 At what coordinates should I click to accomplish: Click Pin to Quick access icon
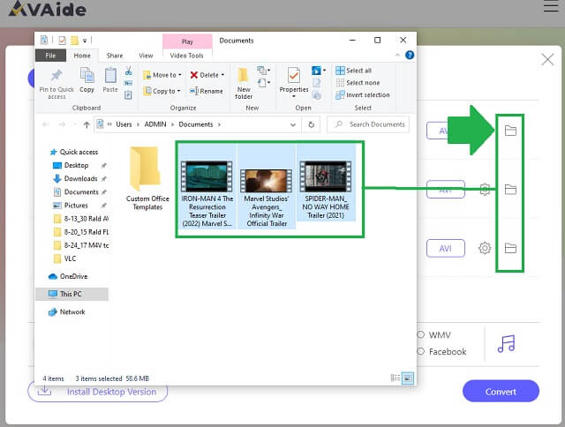click(56, 76)
